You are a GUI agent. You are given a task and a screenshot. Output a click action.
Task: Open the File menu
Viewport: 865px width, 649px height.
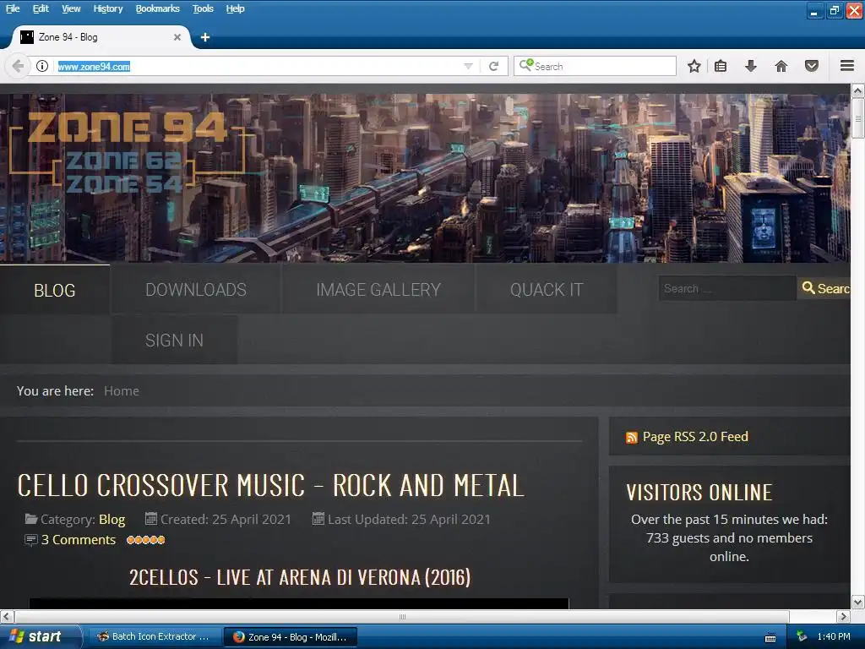[x=13, y=8]
